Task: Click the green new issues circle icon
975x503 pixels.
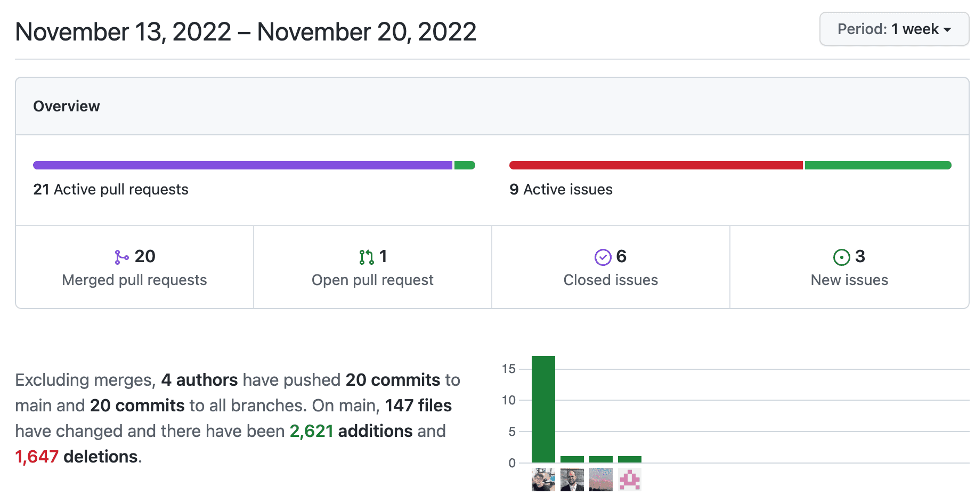Action: point(841,257)
